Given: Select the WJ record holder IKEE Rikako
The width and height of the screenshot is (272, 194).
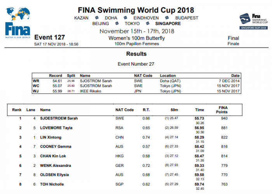Looking at the screenshot, I should 92,91.
